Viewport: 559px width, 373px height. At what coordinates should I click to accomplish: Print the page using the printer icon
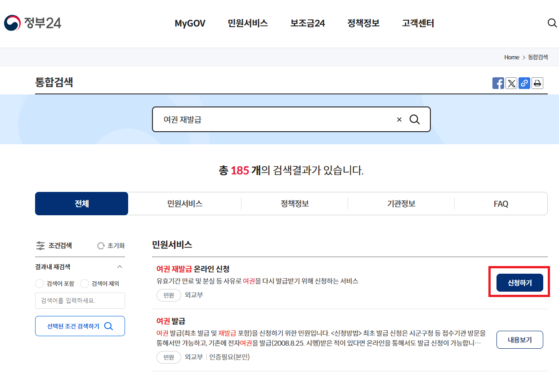[x=537, y=83]
